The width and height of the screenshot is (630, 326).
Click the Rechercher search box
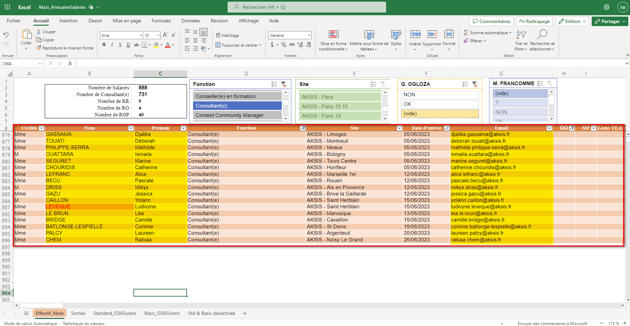tap(307, 7)
